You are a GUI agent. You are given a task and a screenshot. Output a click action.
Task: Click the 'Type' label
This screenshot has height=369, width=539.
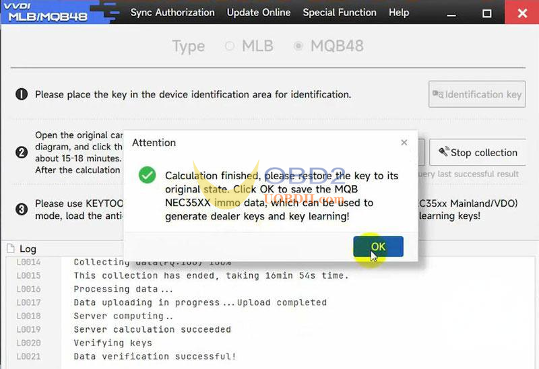(189, 46)
